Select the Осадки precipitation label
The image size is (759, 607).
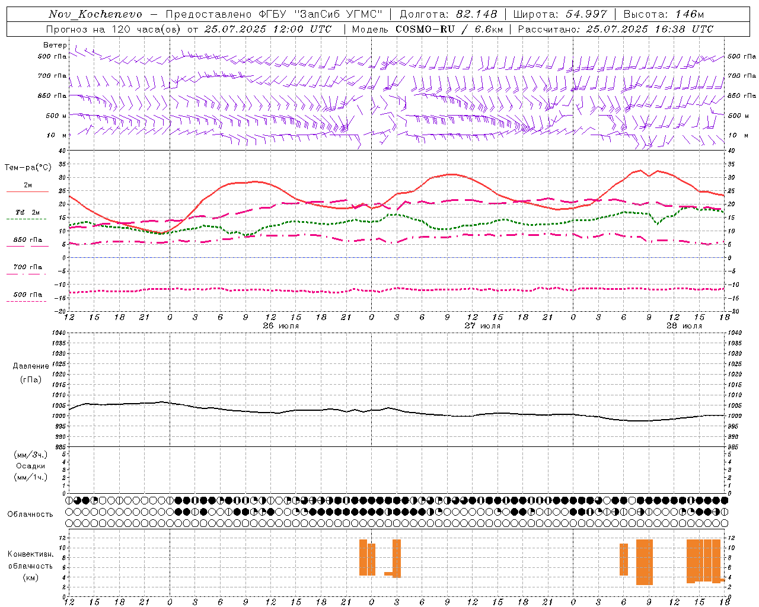coord(30,466)
